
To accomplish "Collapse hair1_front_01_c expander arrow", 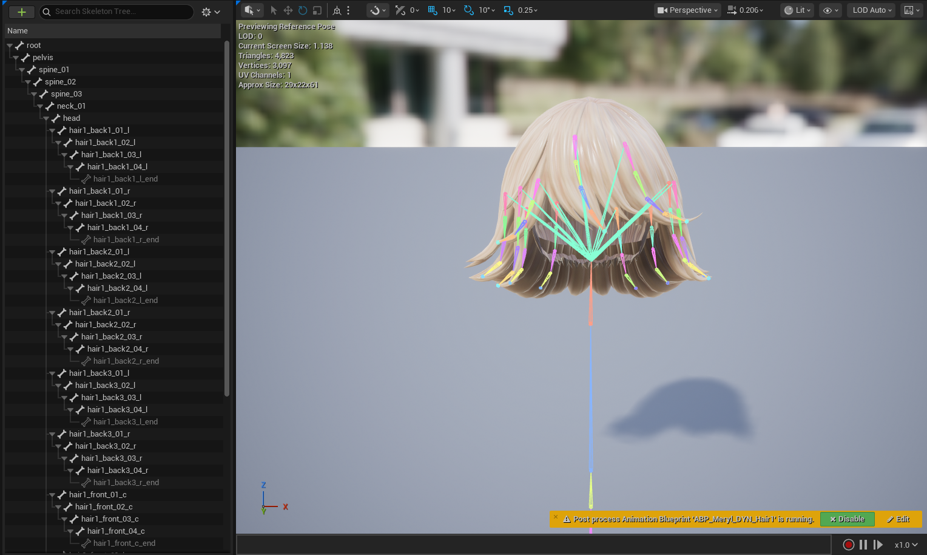I will tap(52, 495).
